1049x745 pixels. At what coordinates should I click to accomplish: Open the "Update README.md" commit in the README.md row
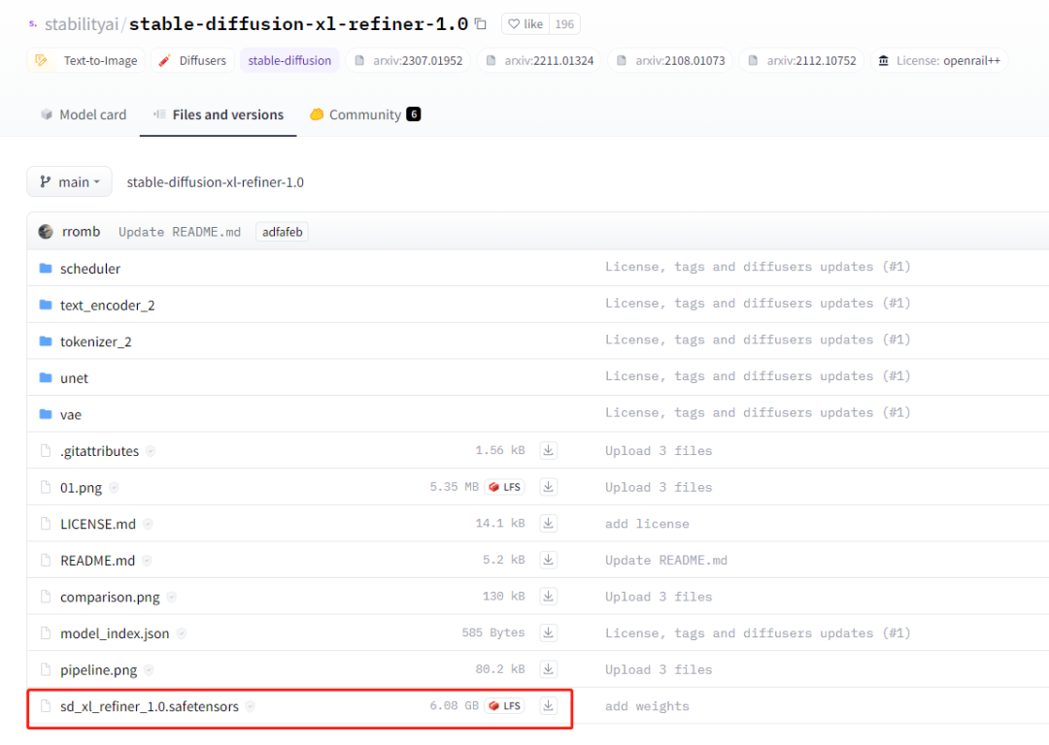(665, 561)
